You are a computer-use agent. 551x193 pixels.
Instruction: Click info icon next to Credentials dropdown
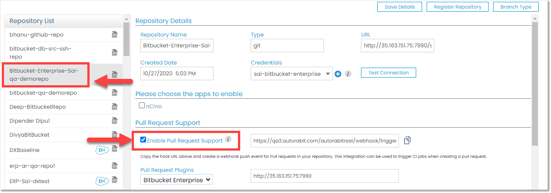(348, 74)
